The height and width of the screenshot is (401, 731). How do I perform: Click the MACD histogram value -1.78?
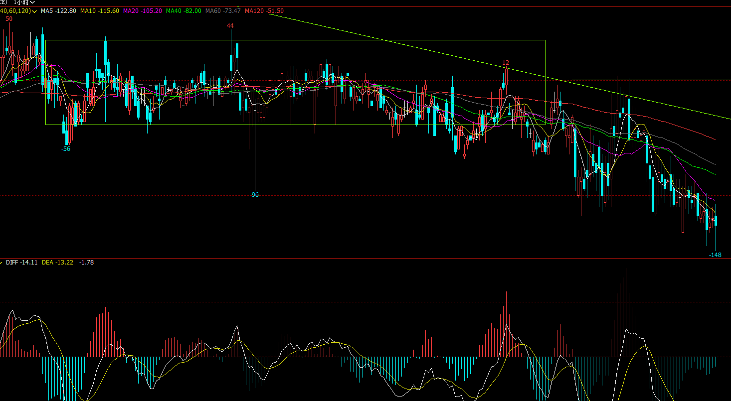(x=86, y=263)
